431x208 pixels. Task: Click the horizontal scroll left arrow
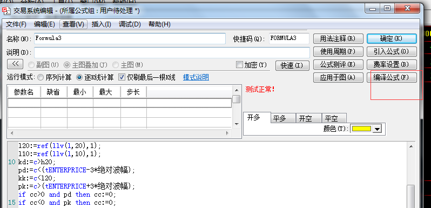pos(11,133)
